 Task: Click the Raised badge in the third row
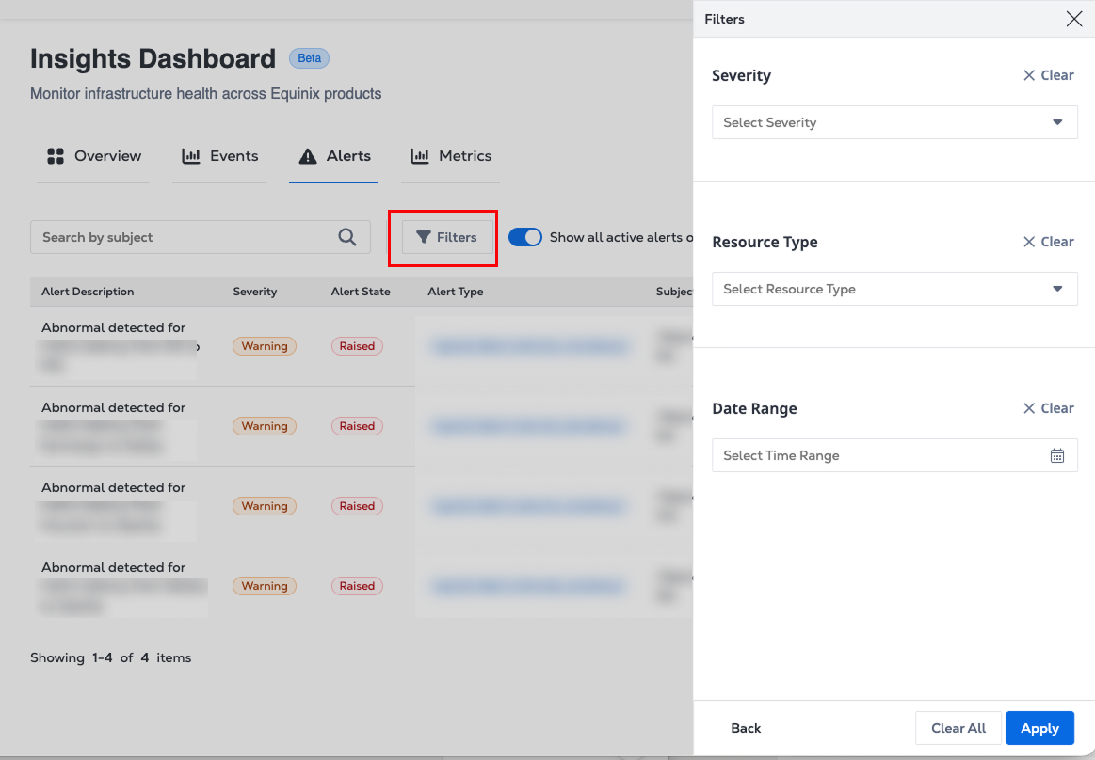(357, 506)
